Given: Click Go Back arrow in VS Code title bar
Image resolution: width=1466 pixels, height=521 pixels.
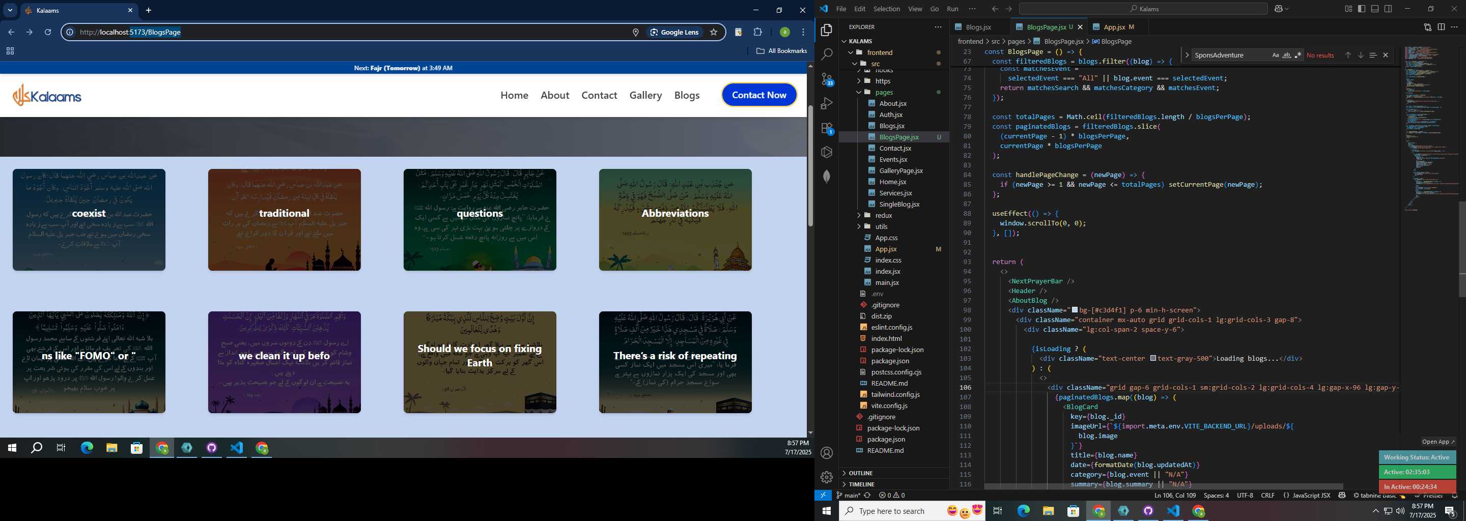Looking at the screenshot, I should [995, 9].
